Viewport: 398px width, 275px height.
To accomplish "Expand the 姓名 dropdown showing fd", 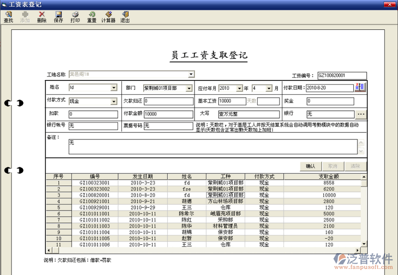I will [x=114, y=88].
